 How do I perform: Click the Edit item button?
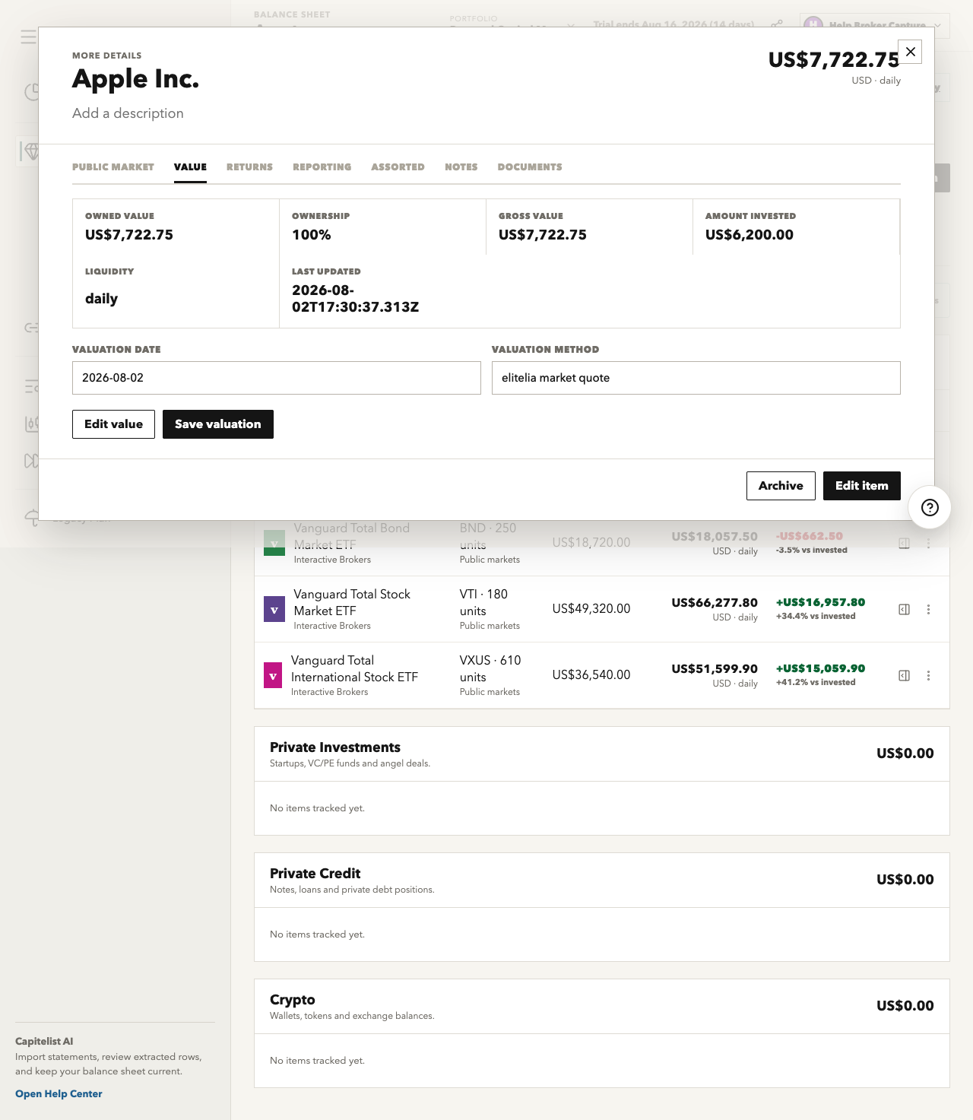[862, 486]
